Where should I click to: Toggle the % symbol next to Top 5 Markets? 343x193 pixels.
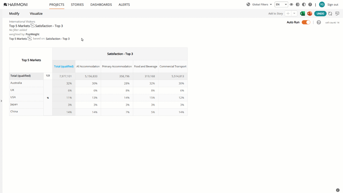29,39
